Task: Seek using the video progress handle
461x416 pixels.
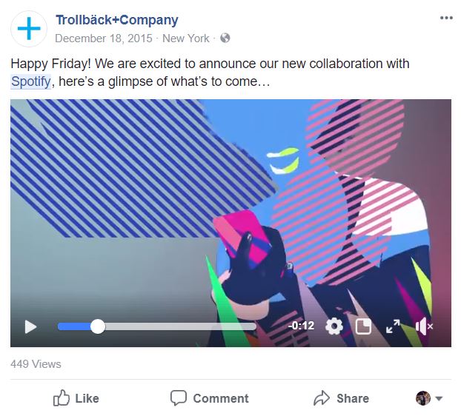Action: (x=98, y=326)
